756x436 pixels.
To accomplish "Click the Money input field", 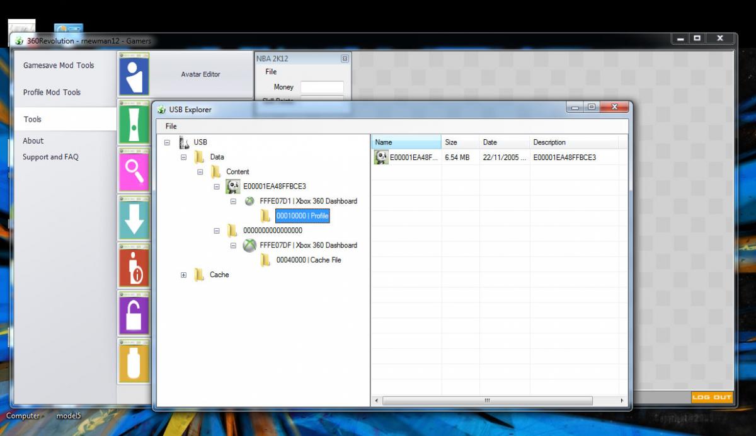I will 322,87.
